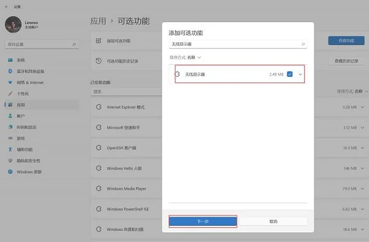Click the 辅助功能 accessibility icon
The width and height of the screenshot is (369, 242).
click(x=10, y=150)
